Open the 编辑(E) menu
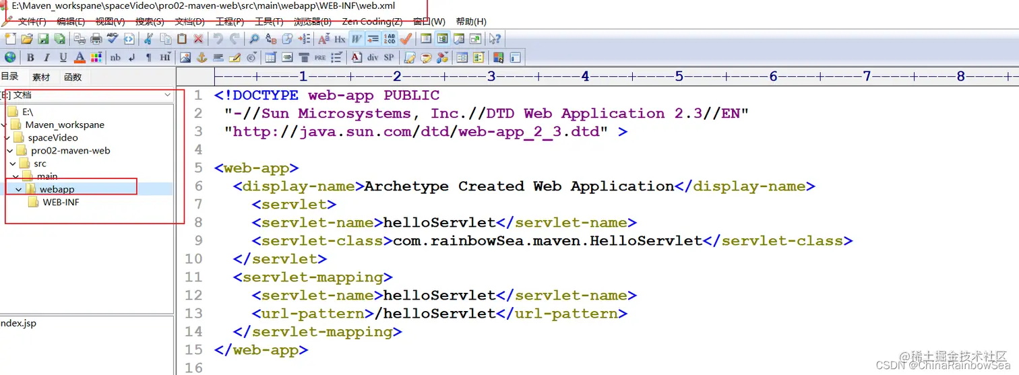The image size is (1019, 375). [x=71, y=22]
